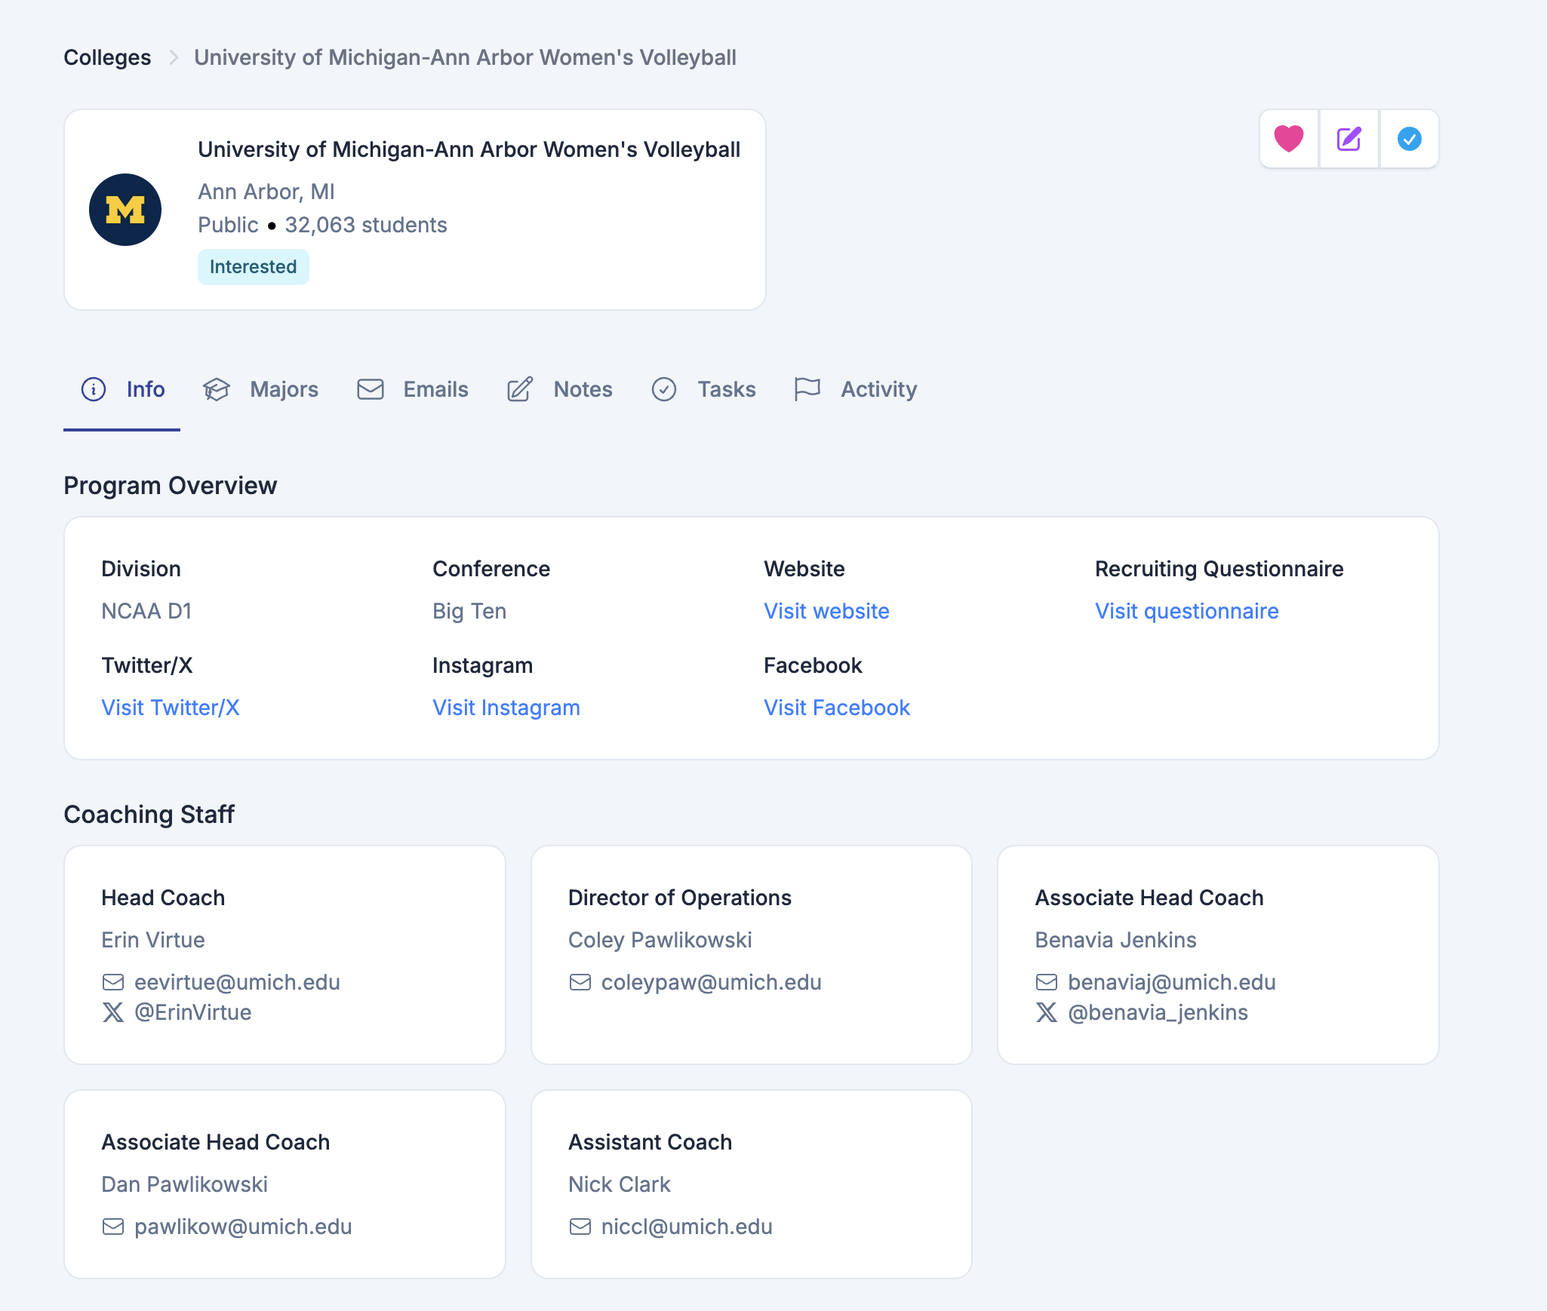Click the envelope icon beside niccl@umich.edu
1547x1311 pixels.
[580, 1227]
